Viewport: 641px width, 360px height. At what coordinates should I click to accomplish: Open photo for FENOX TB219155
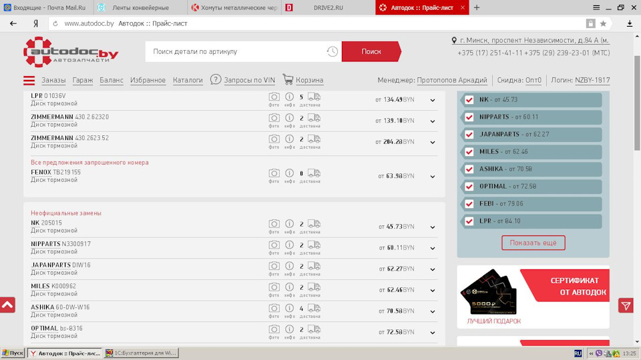click(274, 173)
